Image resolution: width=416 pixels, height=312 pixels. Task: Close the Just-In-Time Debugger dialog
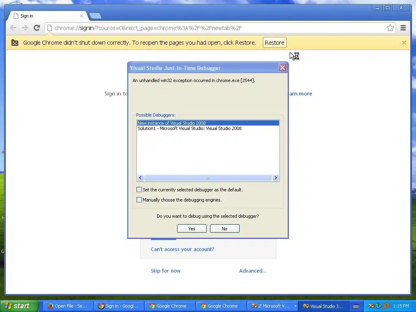click(x=283, y=68)
